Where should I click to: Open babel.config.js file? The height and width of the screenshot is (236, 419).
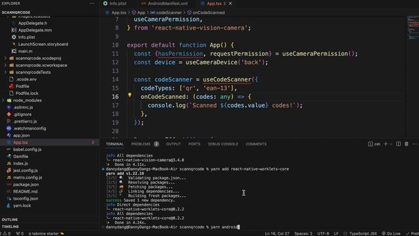pyautogui.click(x=27, y=149)
